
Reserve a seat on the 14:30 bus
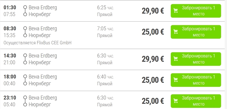pos(196,59)
